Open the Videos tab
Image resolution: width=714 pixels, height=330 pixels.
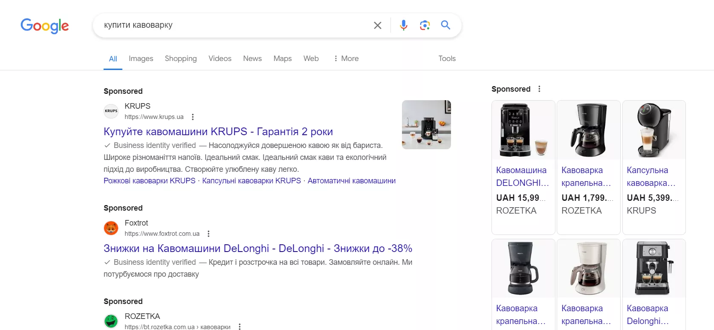point(220,58)
